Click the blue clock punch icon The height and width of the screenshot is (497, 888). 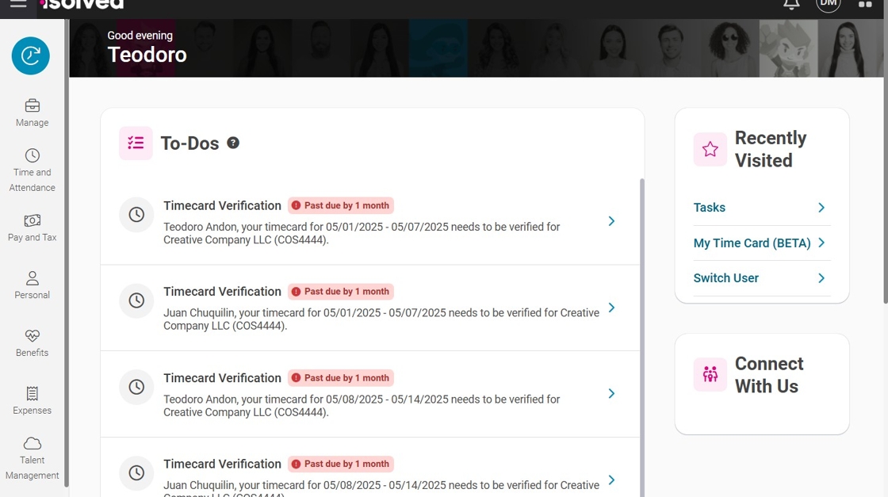click(31, 55)
